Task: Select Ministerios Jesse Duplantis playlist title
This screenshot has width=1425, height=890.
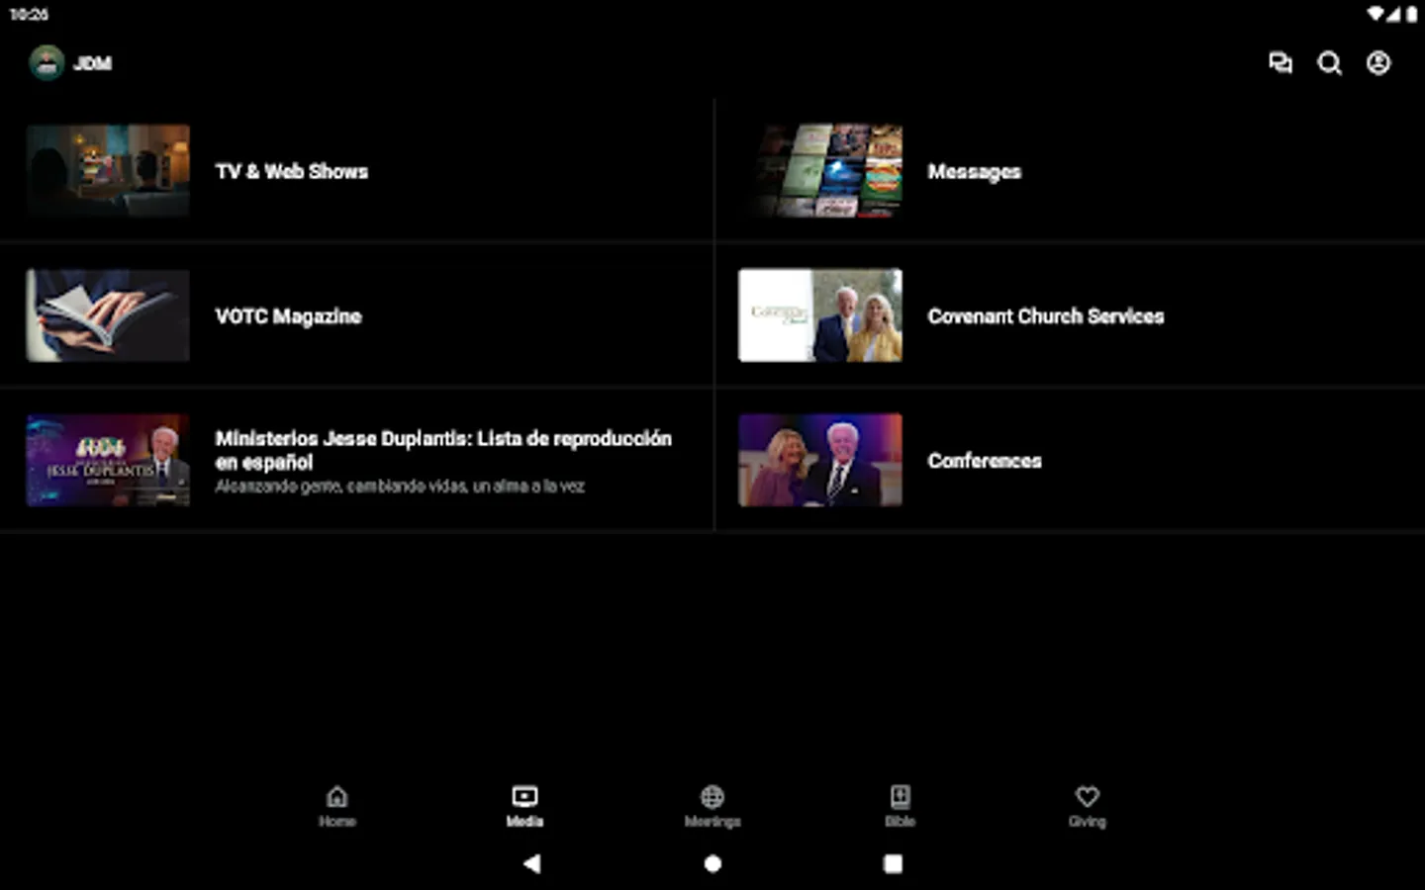Action: coord(443,450)
